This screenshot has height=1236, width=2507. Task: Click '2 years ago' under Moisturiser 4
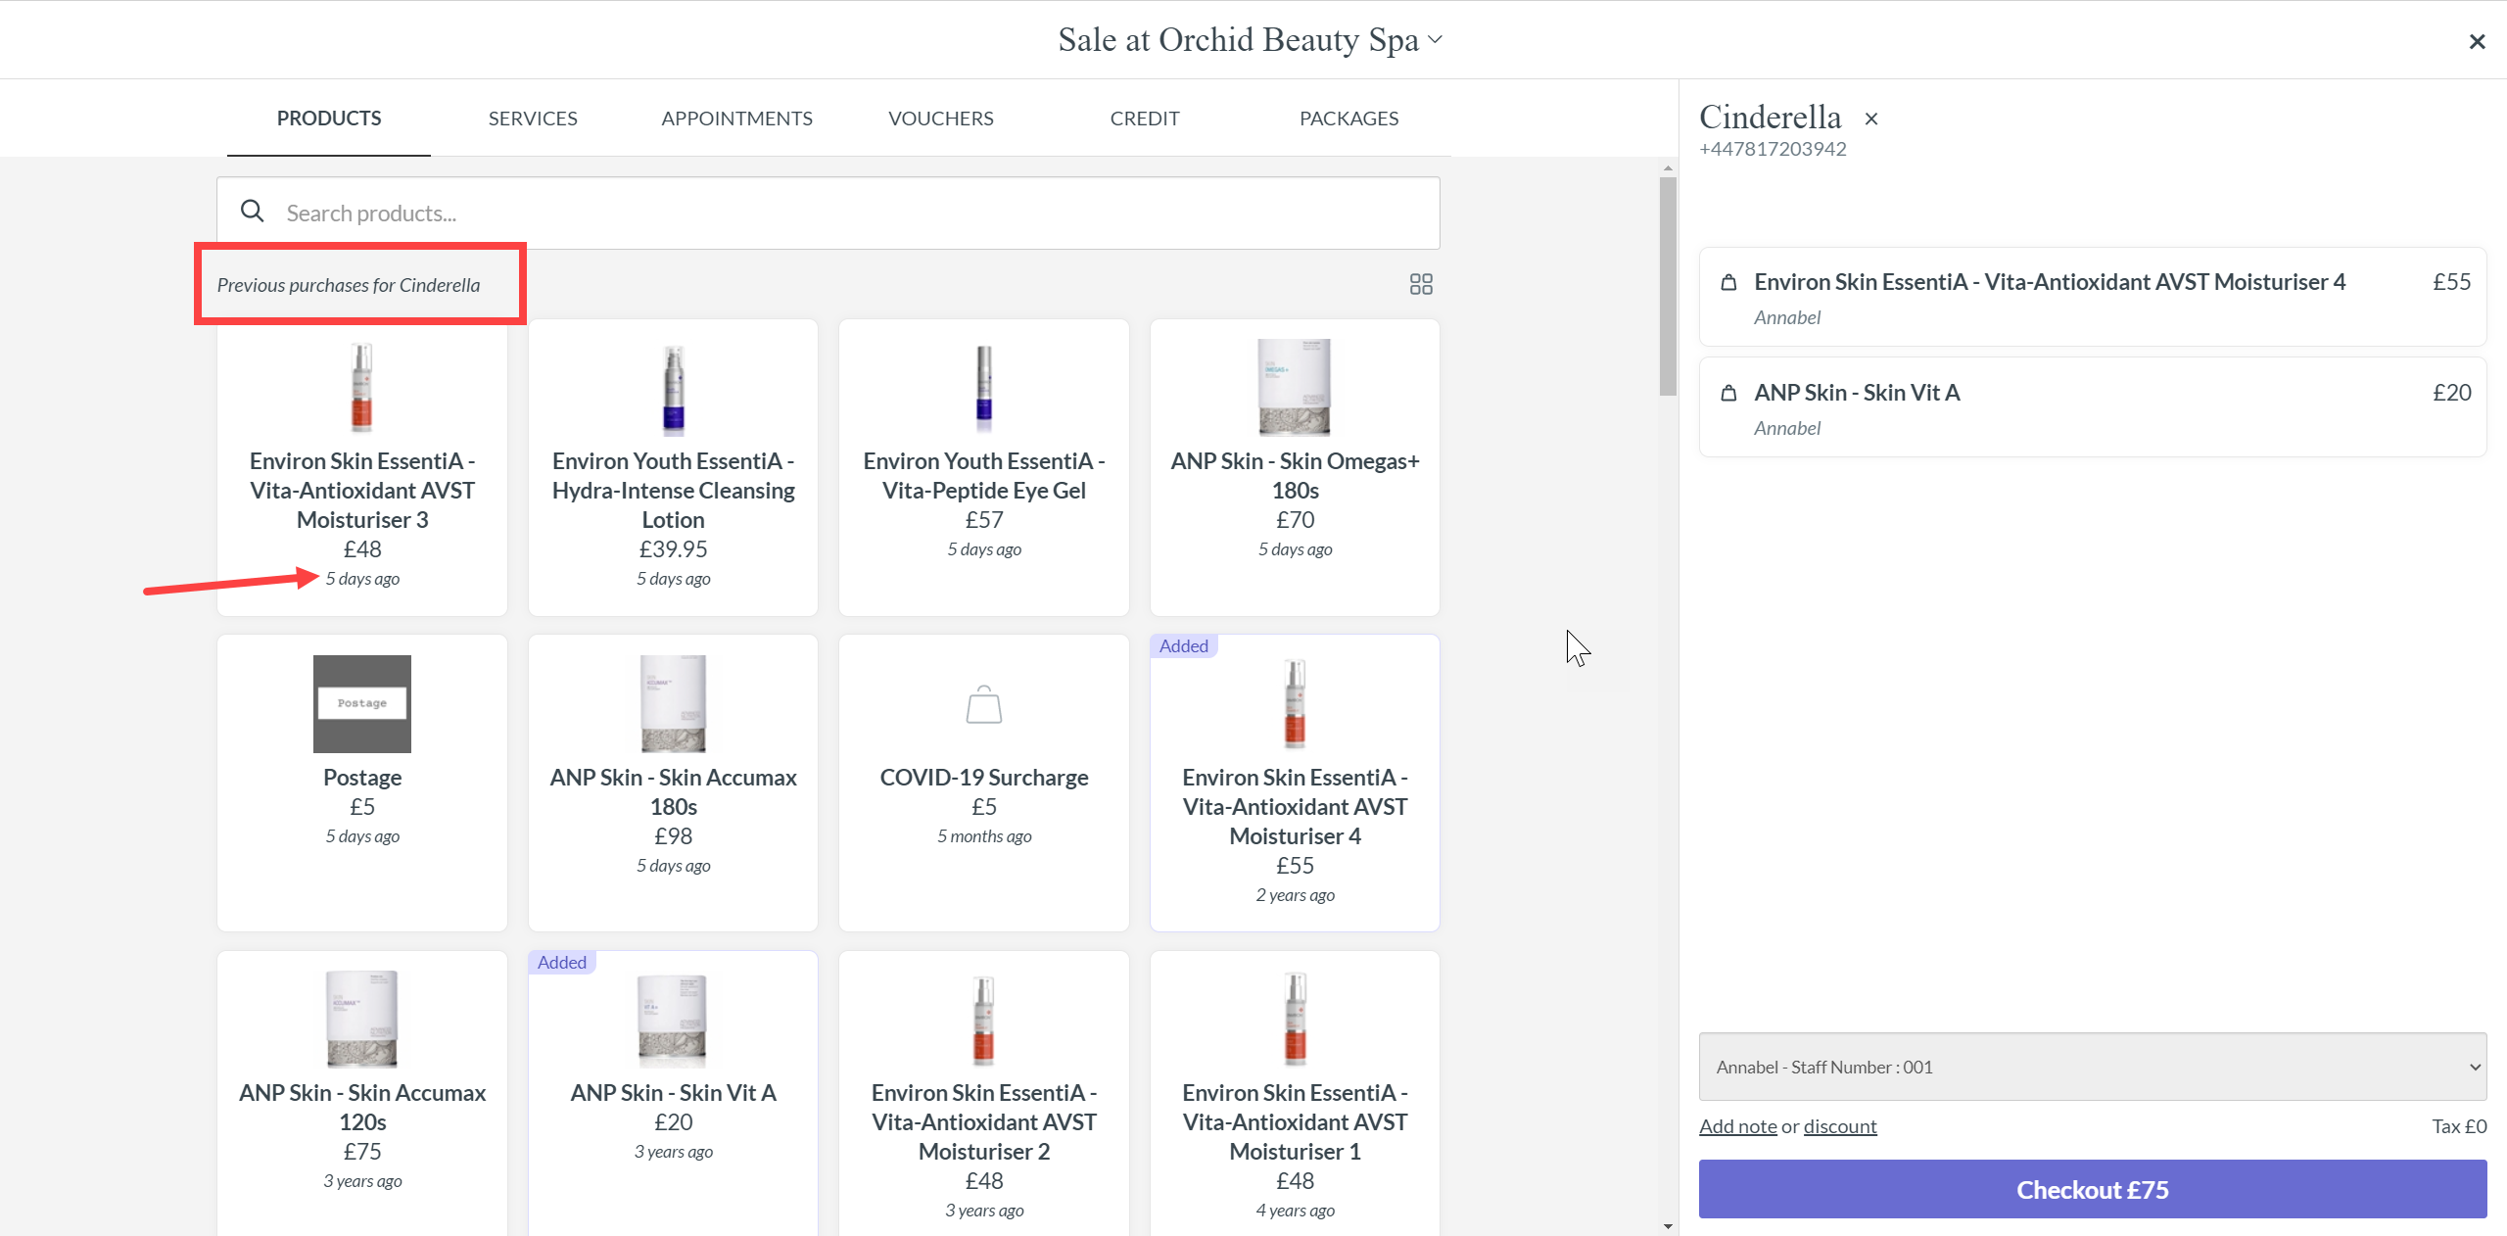click(1295, 895)
